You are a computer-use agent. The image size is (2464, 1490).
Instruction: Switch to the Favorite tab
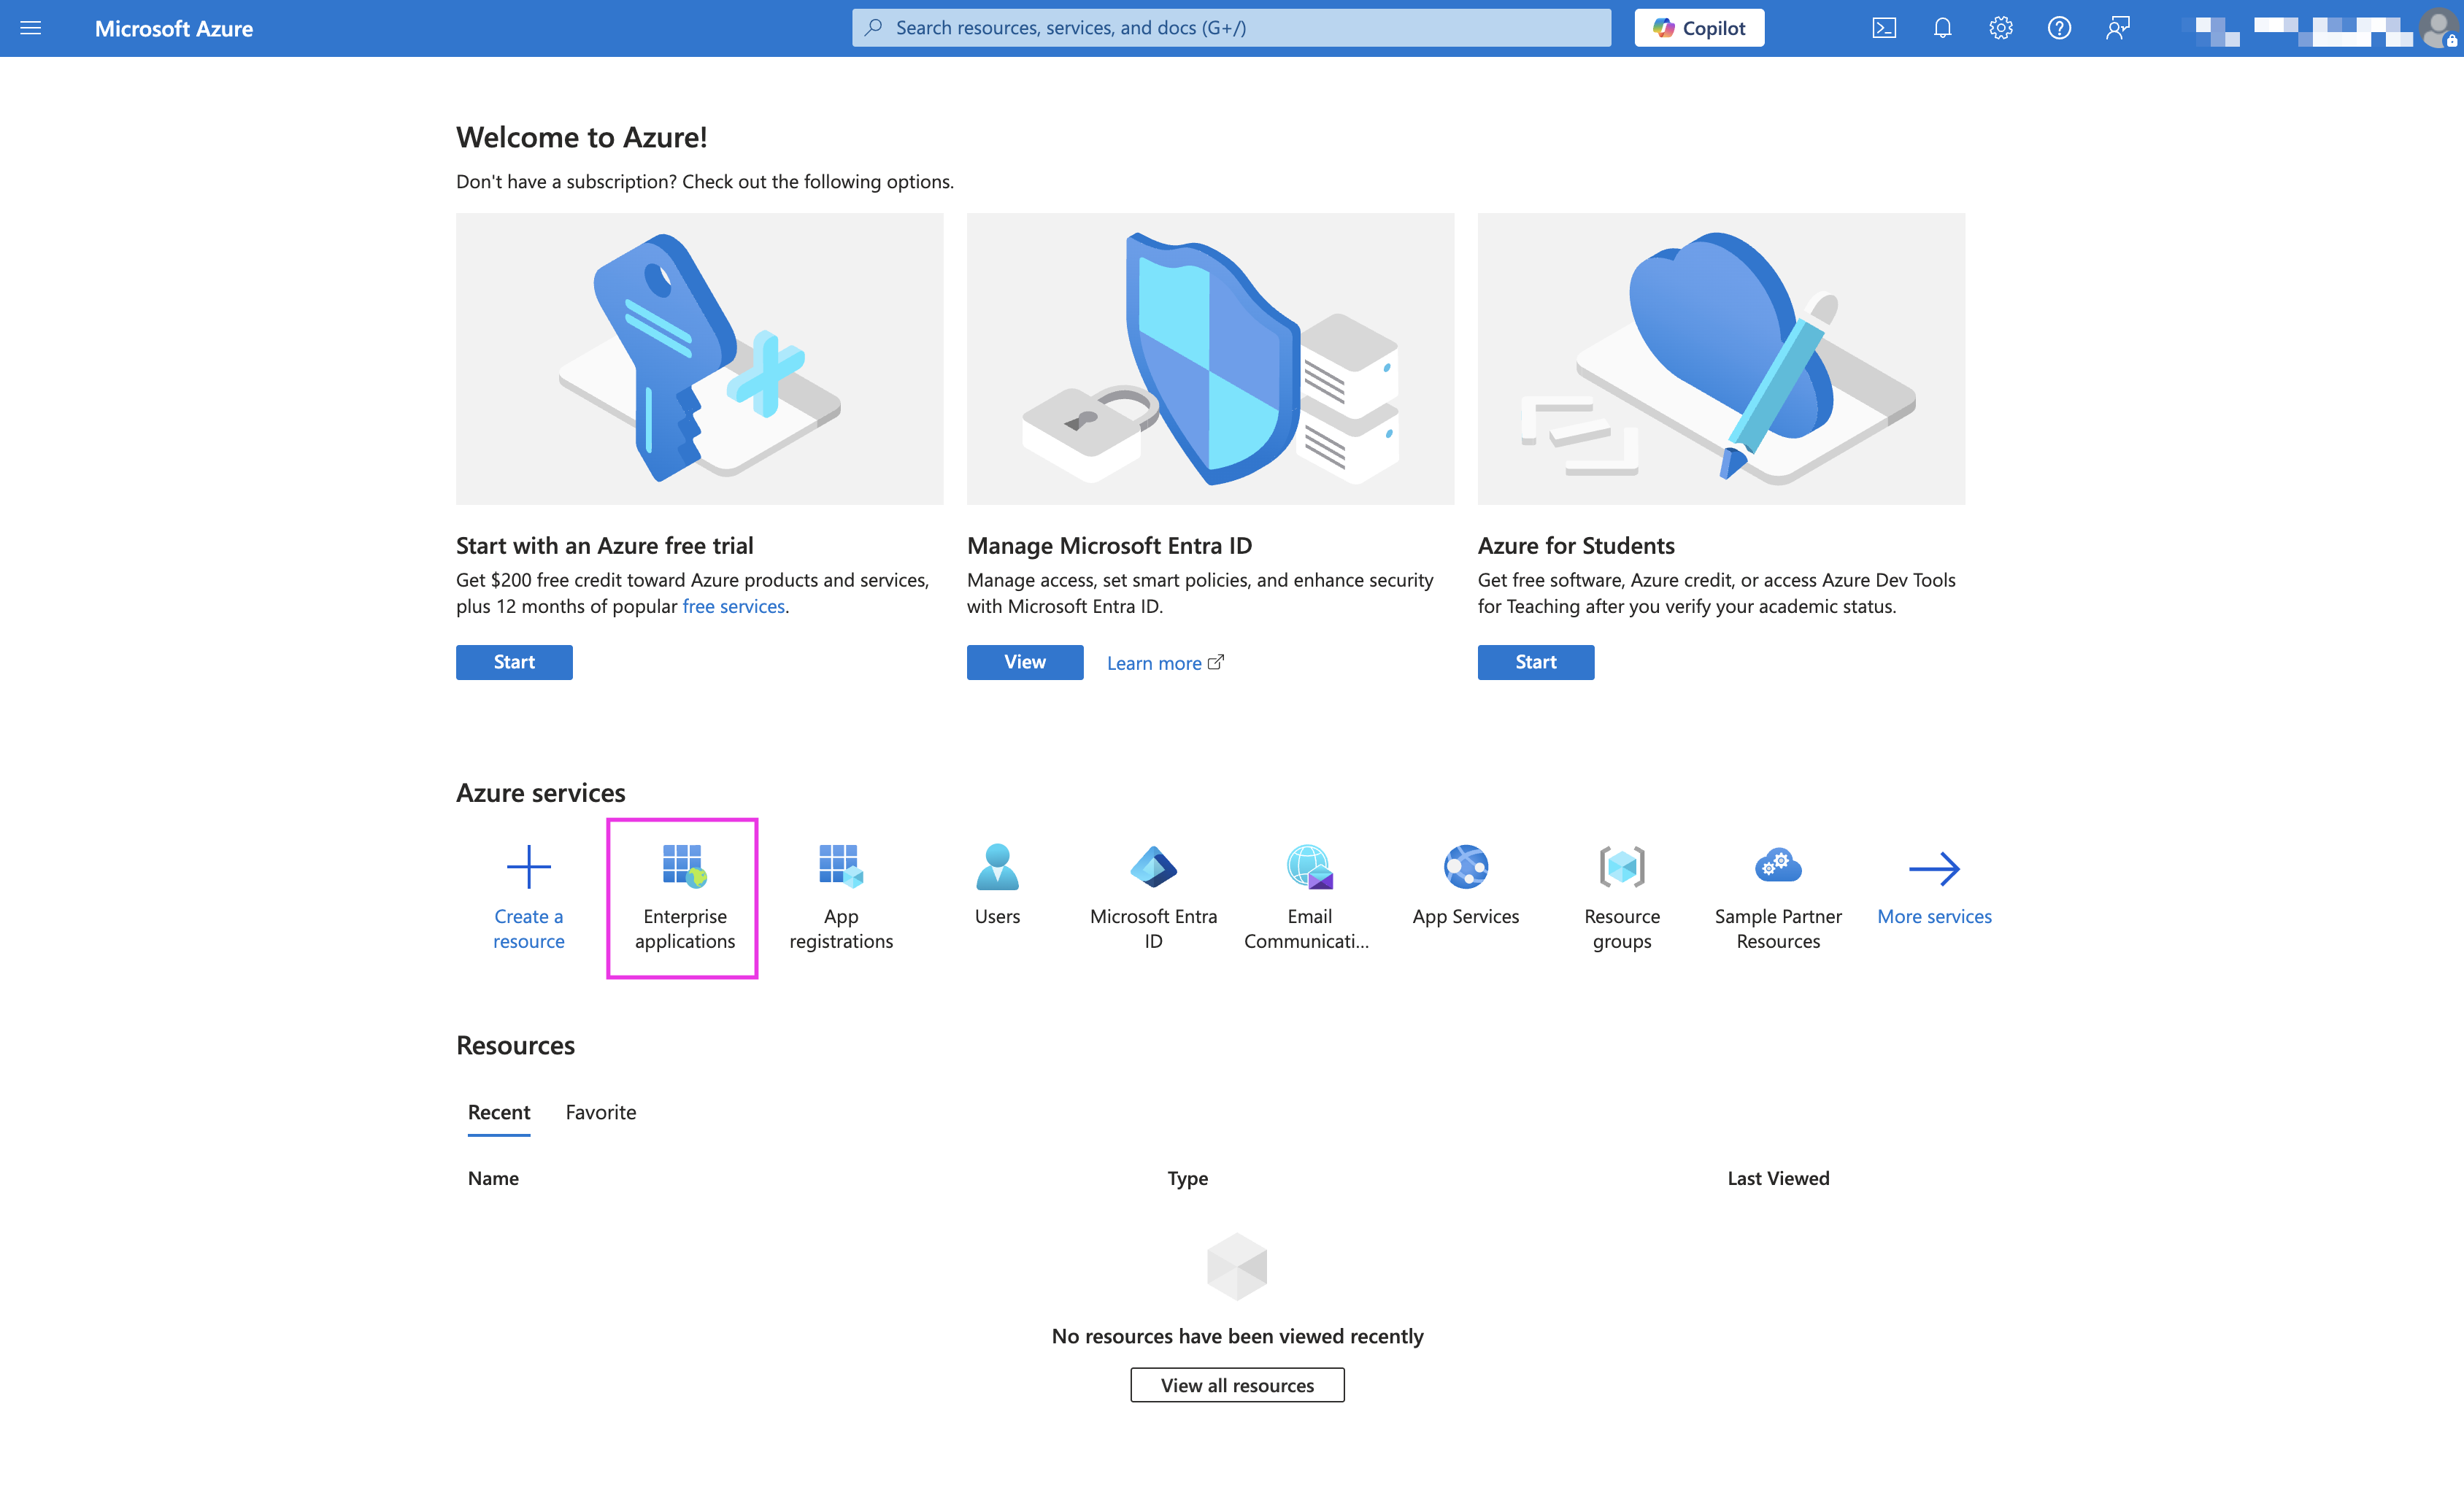point(600,1112)
